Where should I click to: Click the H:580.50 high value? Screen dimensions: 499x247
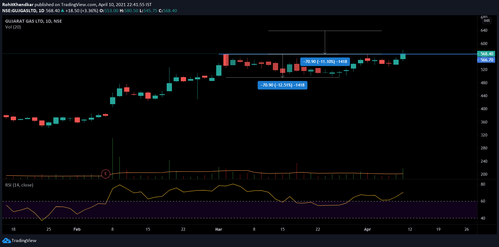(129, 11)
